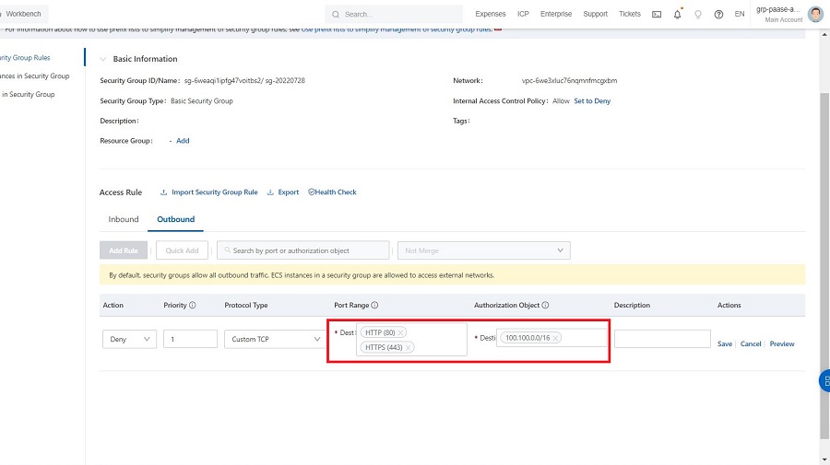Click the lightbulb tips icon
Image resolution: width=830 pixels, height=465 pixels.
click(698, 14)
